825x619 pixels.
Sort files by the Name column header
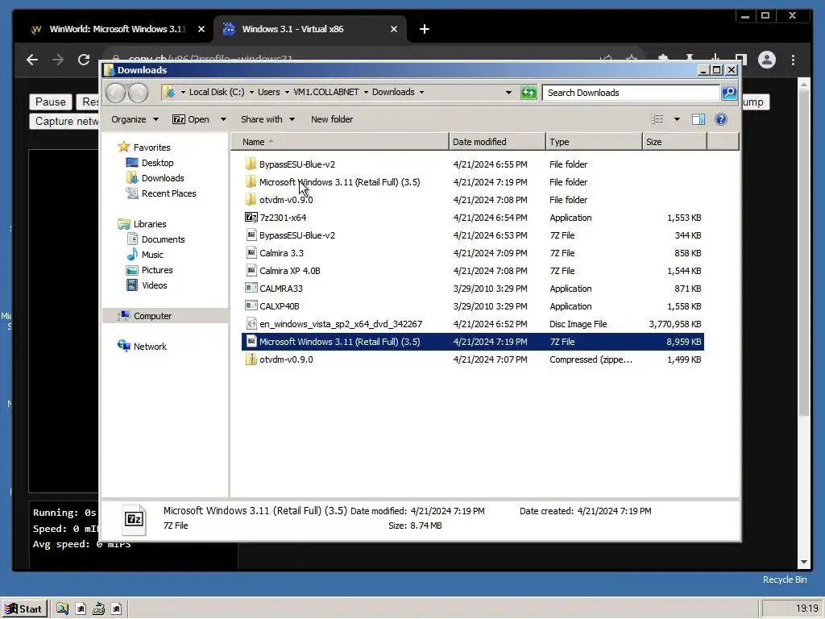tap(339, 142)
